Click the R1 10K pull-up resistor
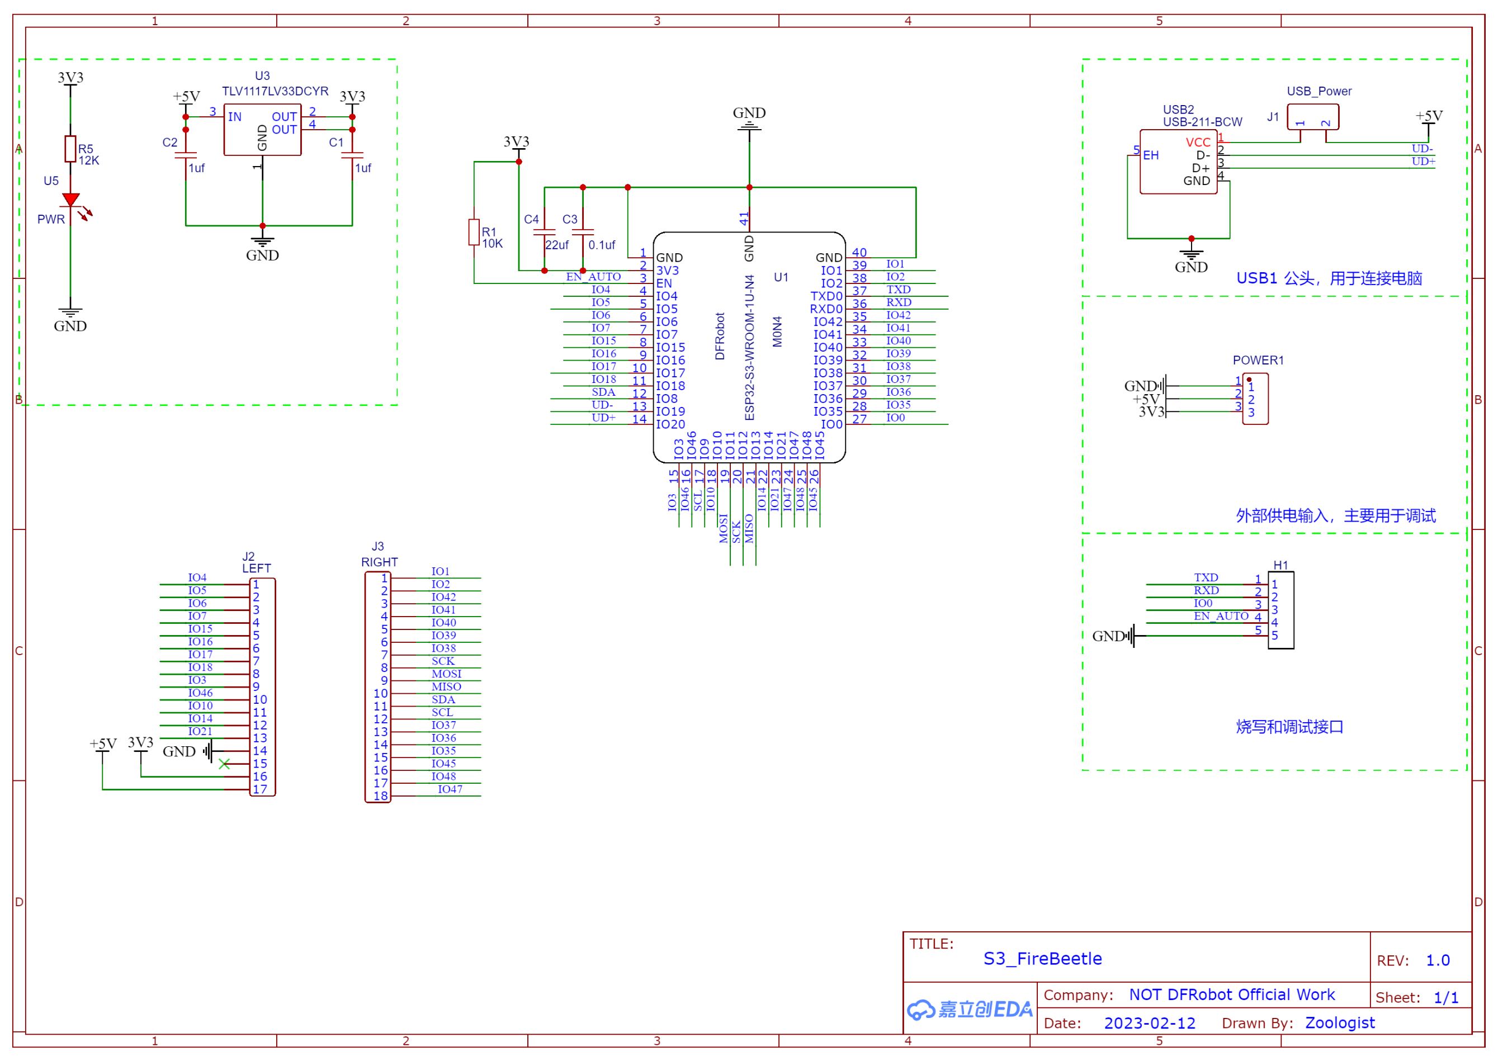 (x=474, y=232)
